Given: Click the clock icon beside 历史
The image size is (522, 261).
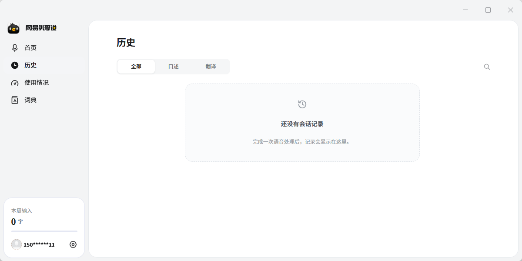Looking at the screenshot, I should pos(15,65).
